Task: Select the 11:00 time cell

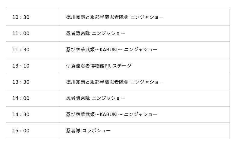Action: 21,34
